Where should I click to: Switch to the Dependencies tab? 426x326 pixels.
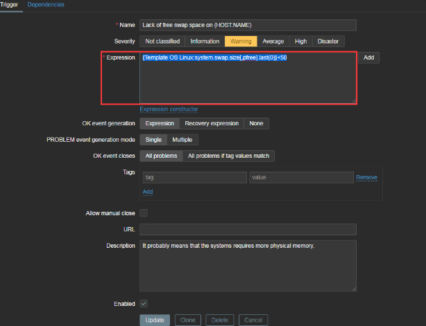(46, 5)
